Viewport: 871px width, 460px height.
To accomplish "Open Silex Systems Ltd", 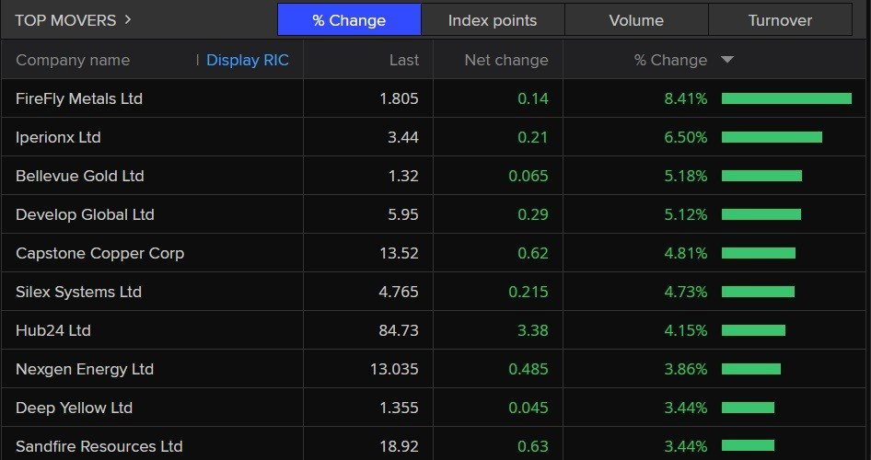I will tap(78, 292).
